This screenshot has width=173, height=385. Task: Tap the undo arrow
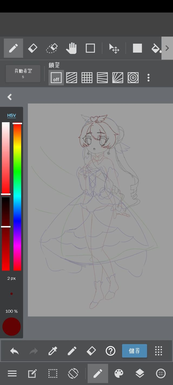point(14,351)
